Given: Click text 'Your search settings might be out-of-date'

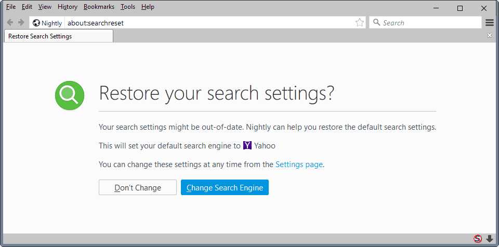Looking at the screenshot, I should [x=171, y=128].
